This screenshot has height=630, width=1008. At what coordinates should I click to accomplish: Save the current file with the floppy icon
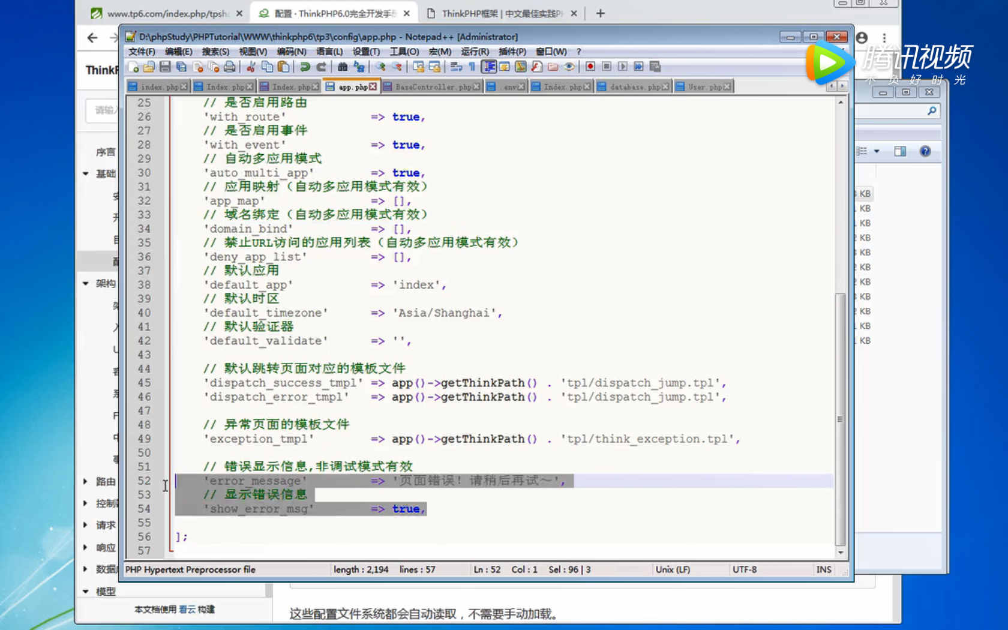165,67
